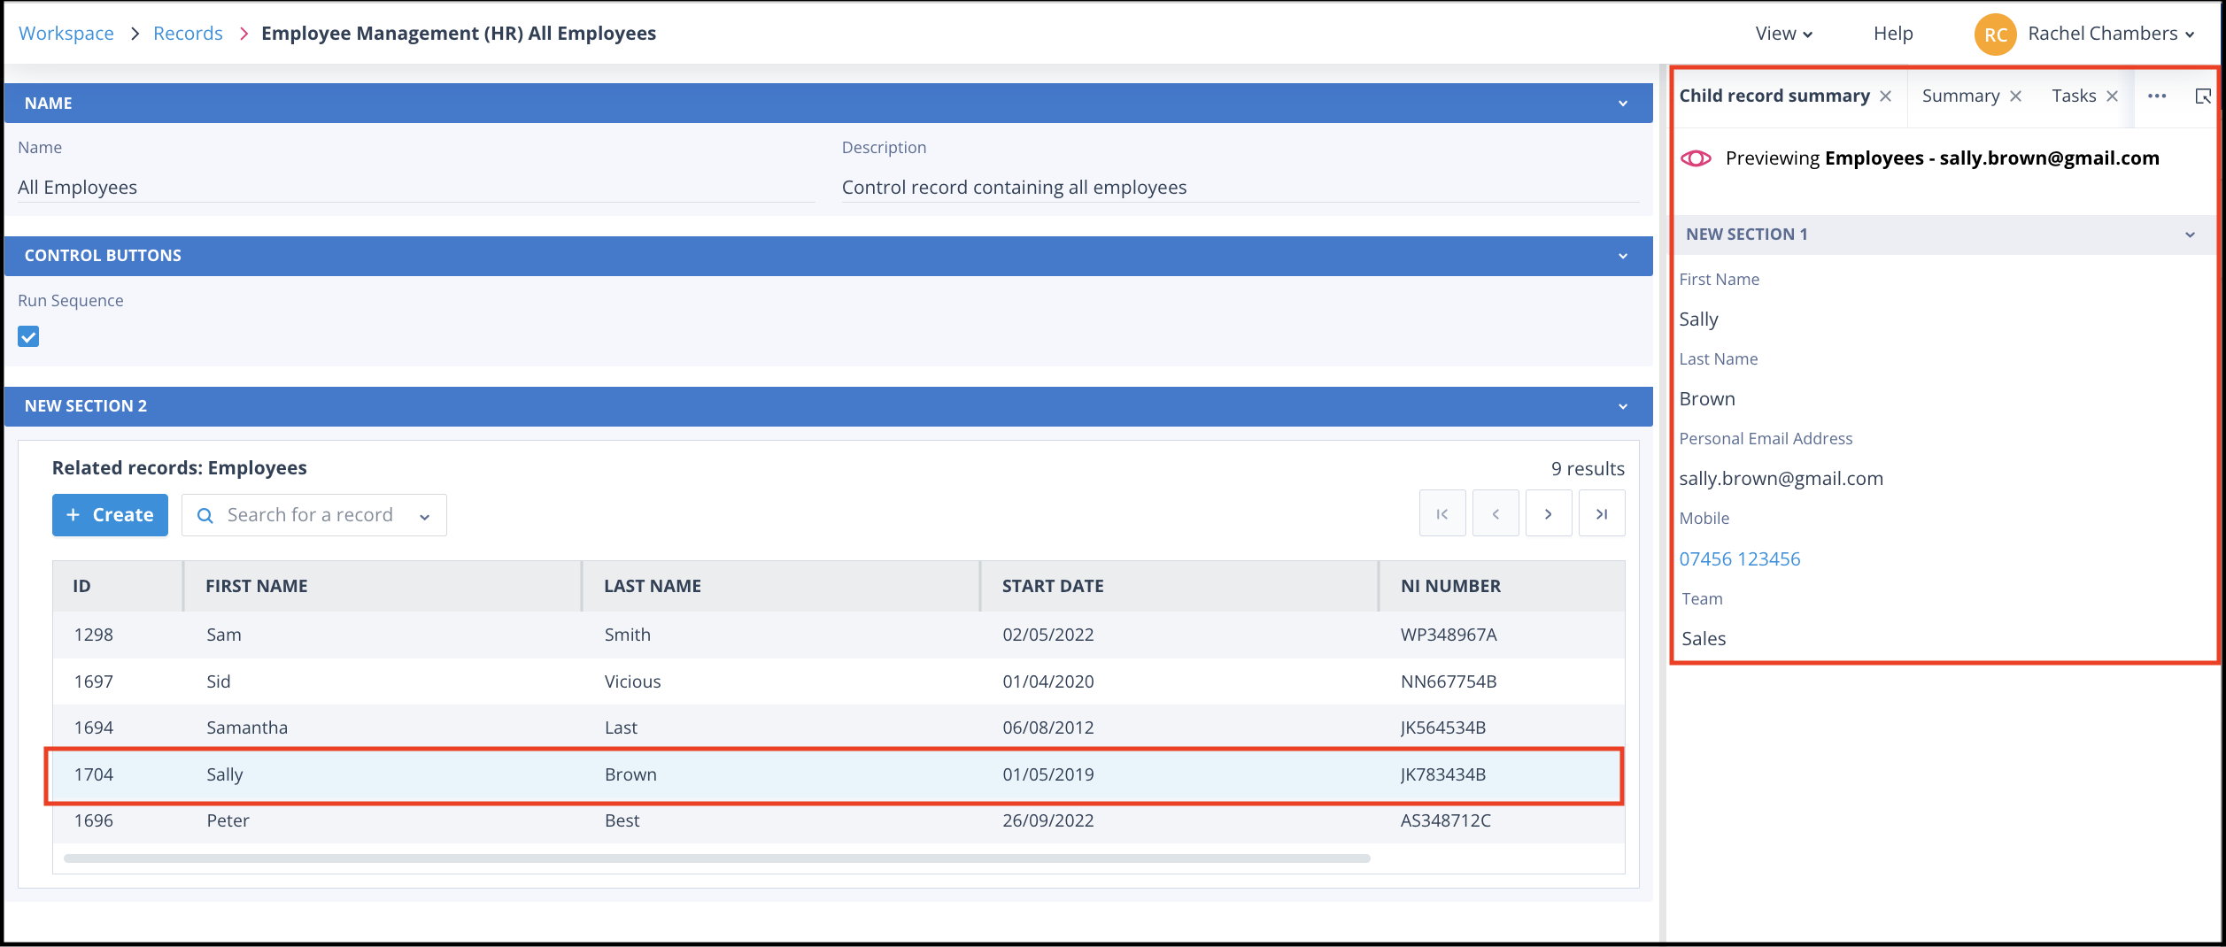Go to last page of results
The height and width of the screenshot is (947, 2226).
tap(1602, 514)
